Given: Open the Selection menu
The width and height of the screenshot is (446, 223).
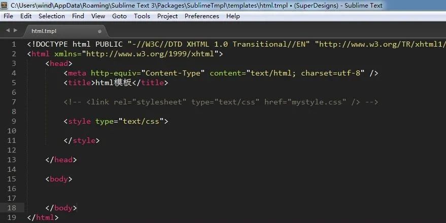Looking at the screenshot, I should pos(52,16).
